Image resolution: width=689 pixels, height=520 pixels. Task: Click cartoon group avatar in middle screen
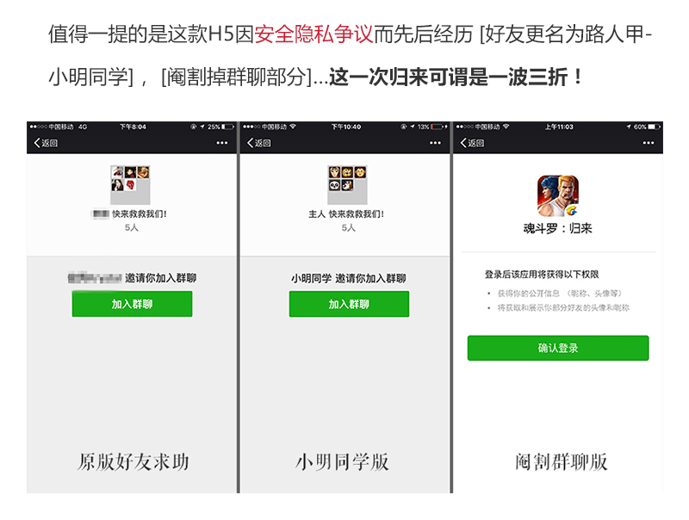click(x=347, y=185)
